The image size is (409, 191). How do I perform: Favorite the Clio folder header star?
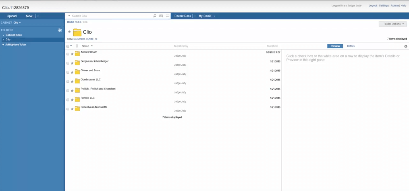pos(69,32)
